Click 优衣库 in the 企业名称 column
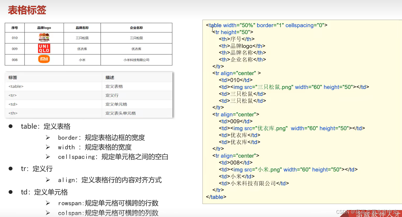This screenshot has height=217, width=402. [136, 49]
